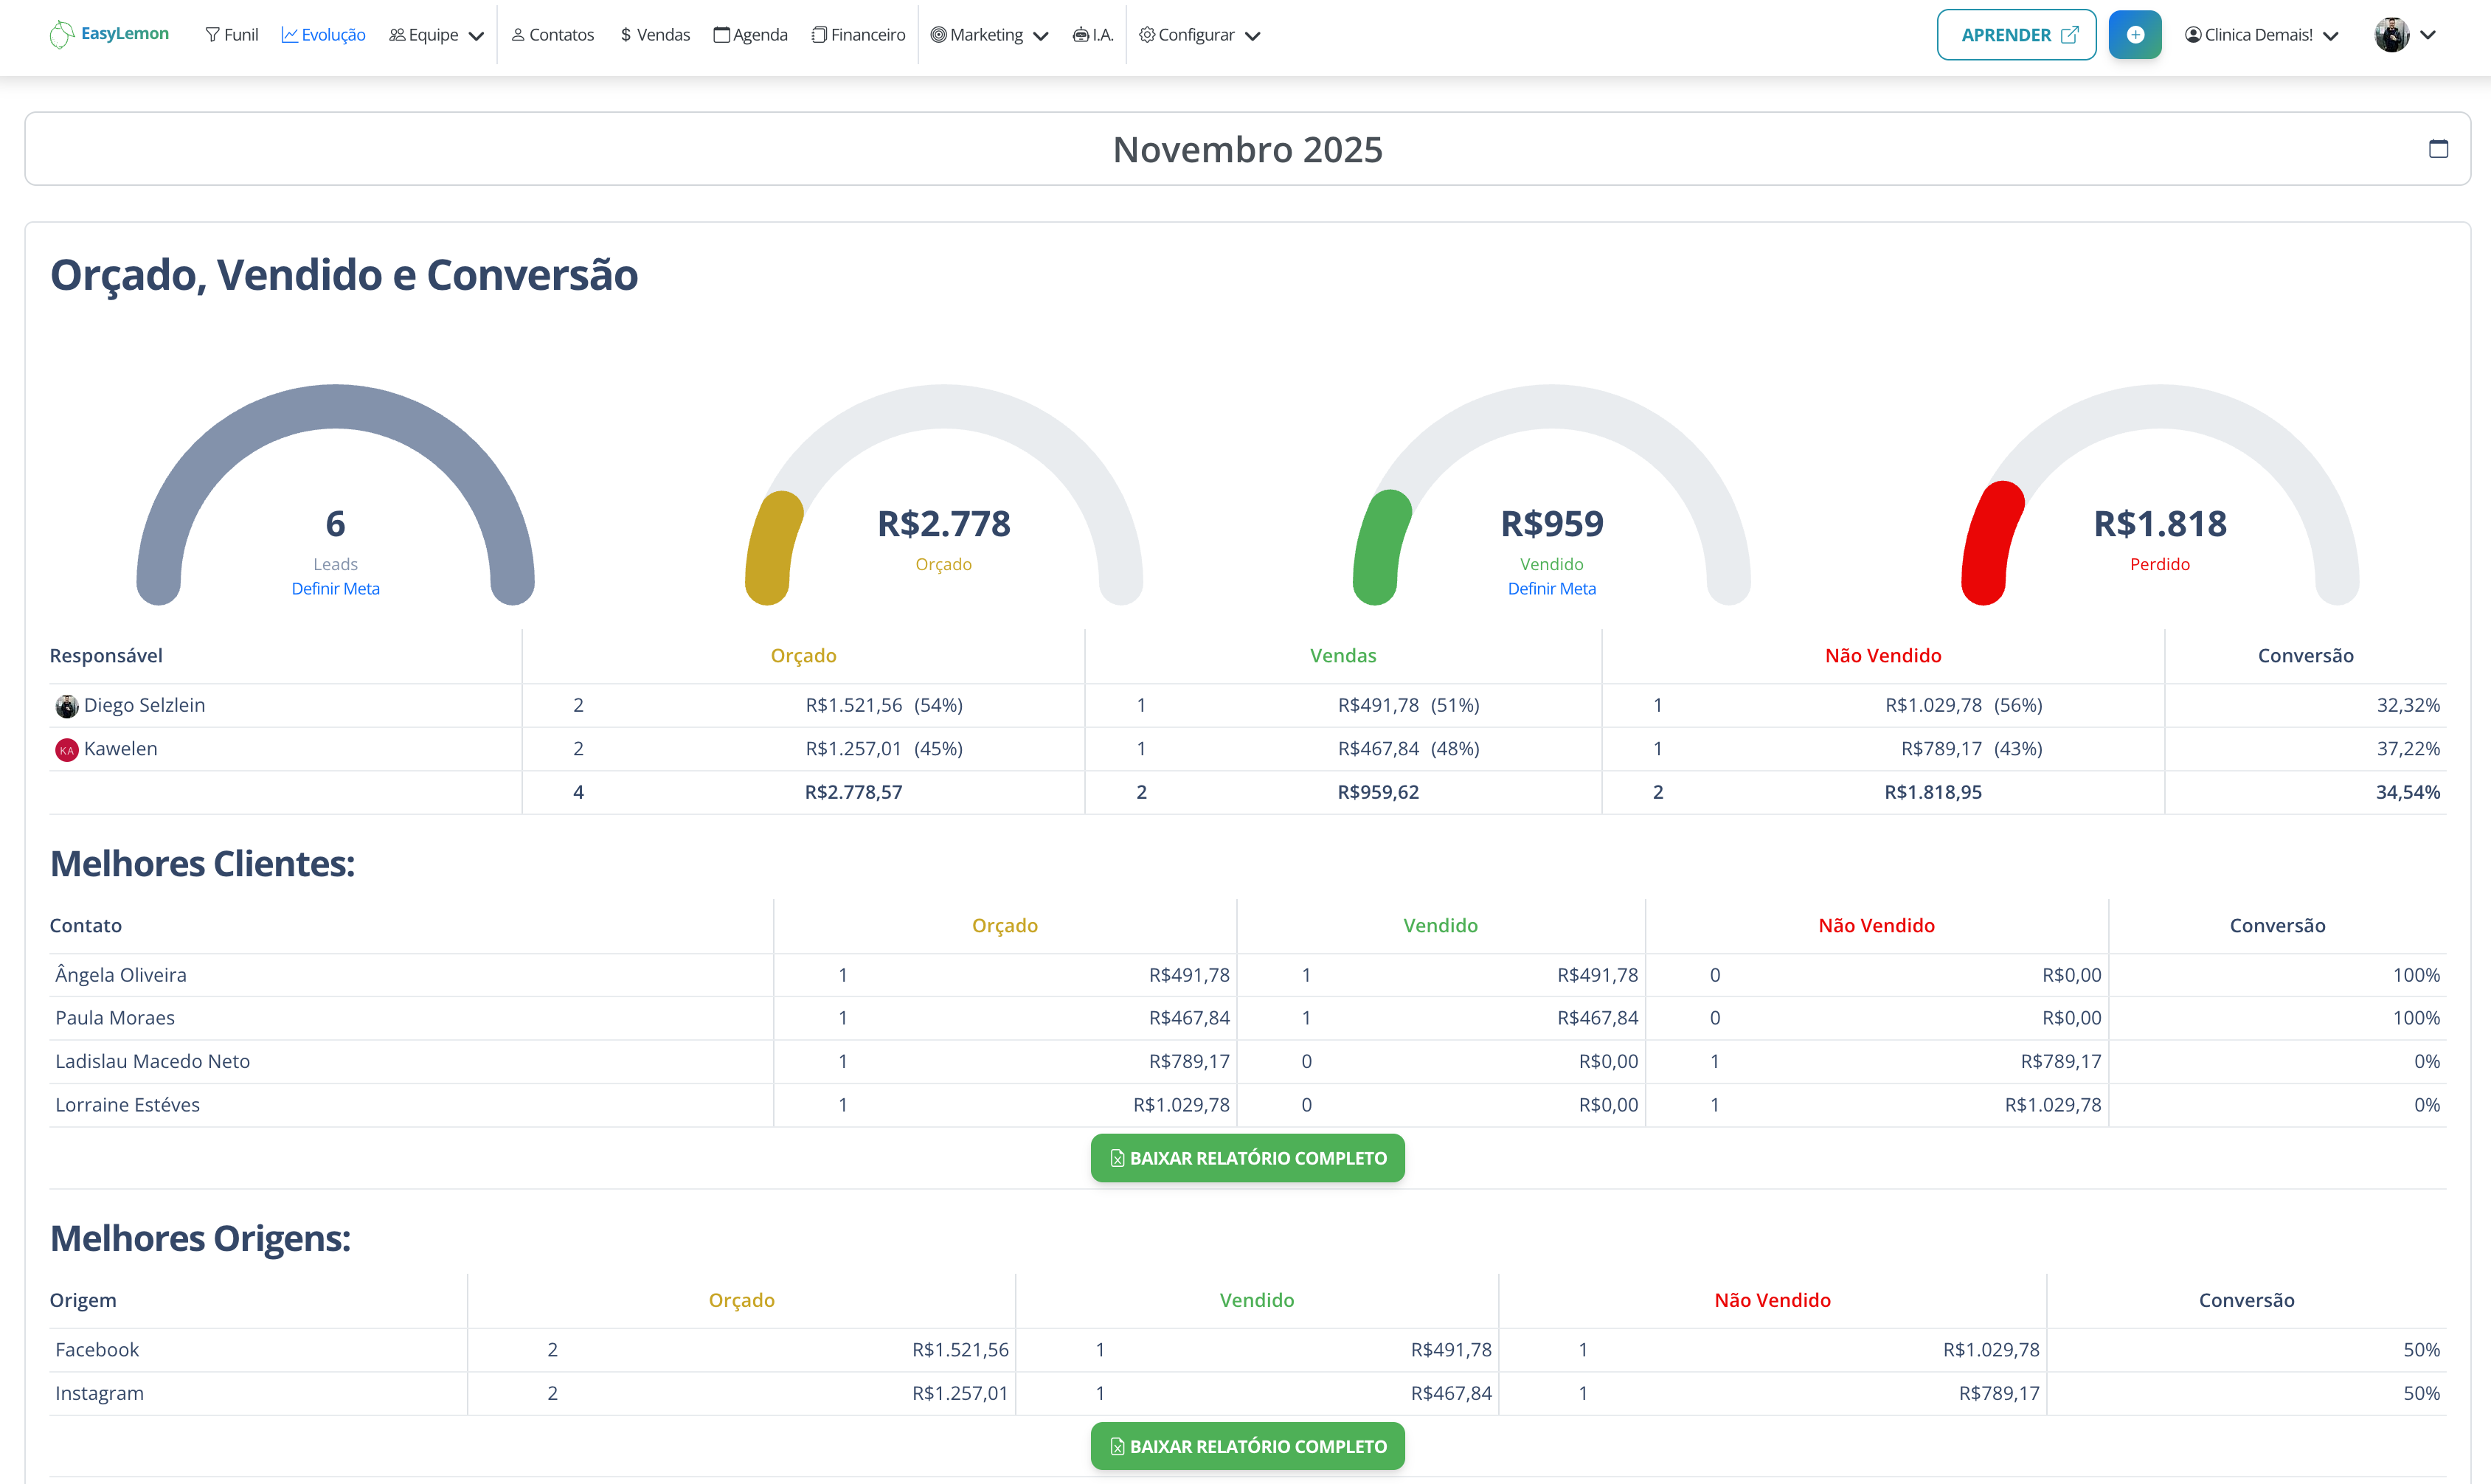Click the APRENDER button
The height and width of the screenshot is (1484, 2491).
point(2015,35)
